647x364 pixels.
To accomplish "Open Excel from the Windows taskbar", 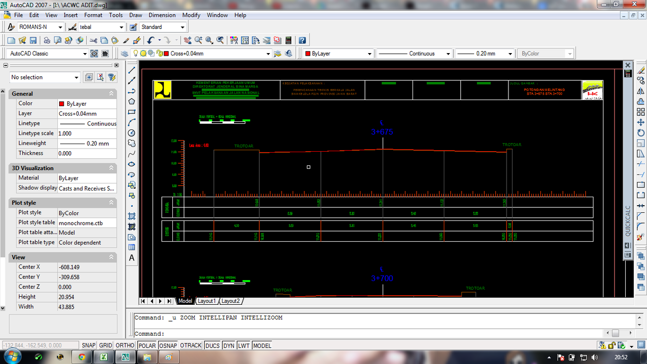I will (x=103, y=357).
